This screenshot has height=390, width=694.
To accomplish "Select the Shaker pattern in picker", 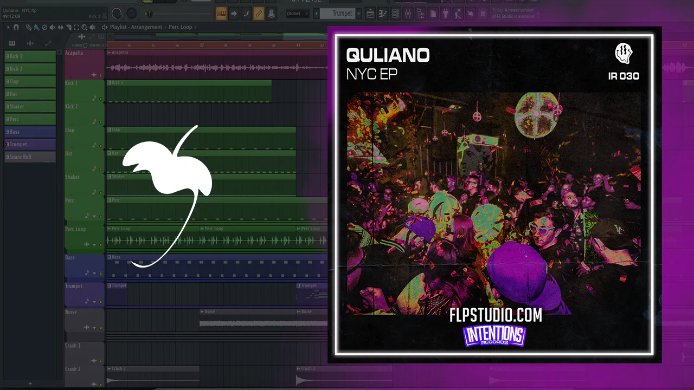I will [x=30, y=107].
